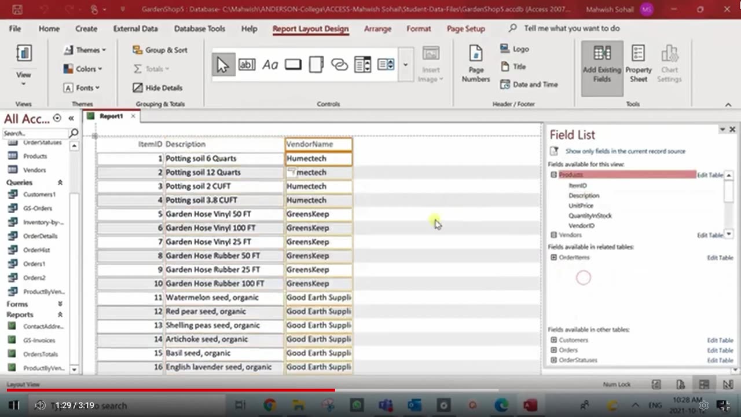
Task: Close the Field List pane
Action: pos(732,130)
